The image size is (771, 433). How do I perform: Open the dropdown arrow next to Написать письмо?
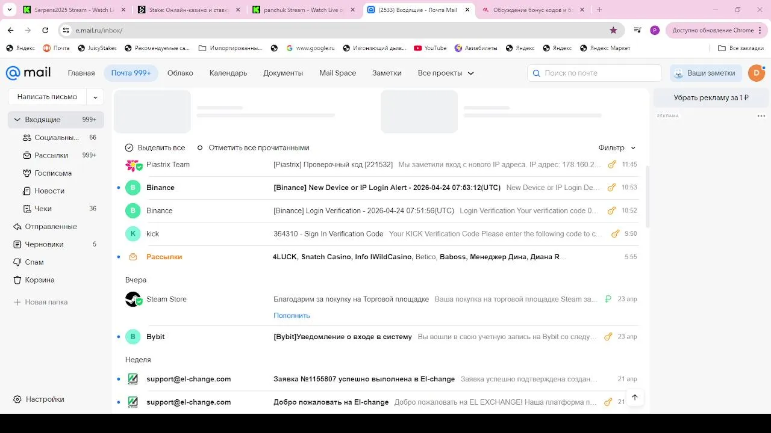click(x=95, y=97)
